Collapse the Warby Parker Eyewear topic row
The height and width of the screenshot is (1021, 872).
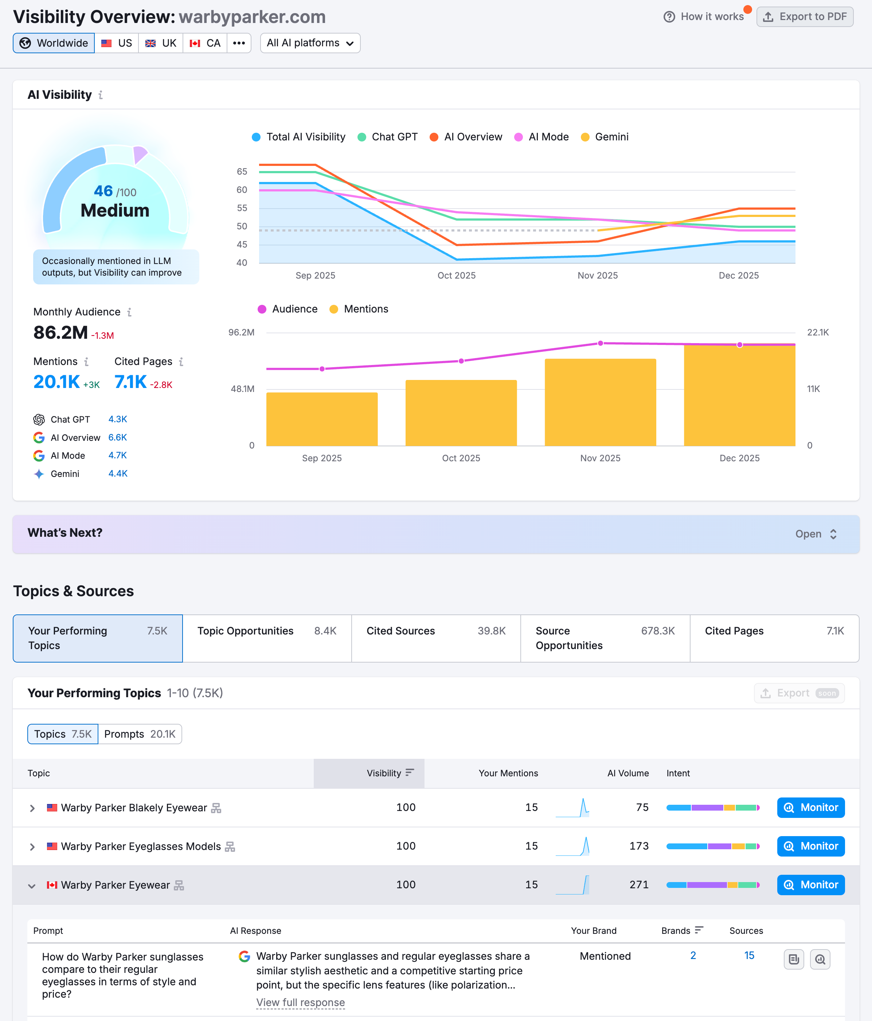[32, 885]
